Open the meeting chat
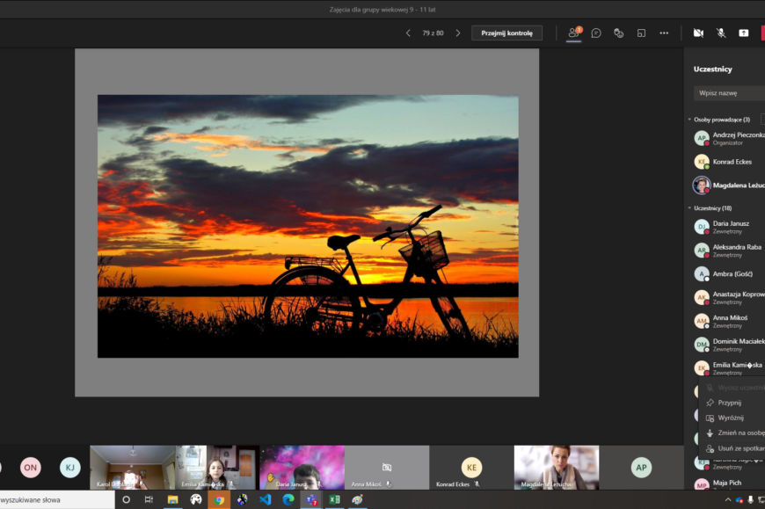Screen dimensions: 765x509 tap(595, 33)
